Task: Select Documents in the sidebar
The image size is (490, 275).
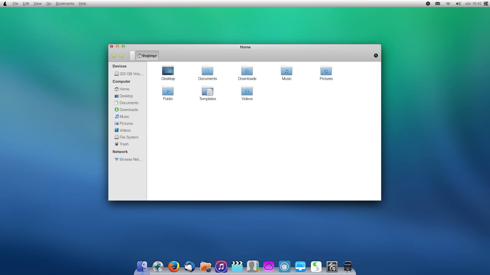Action: (x=126, y=103)
